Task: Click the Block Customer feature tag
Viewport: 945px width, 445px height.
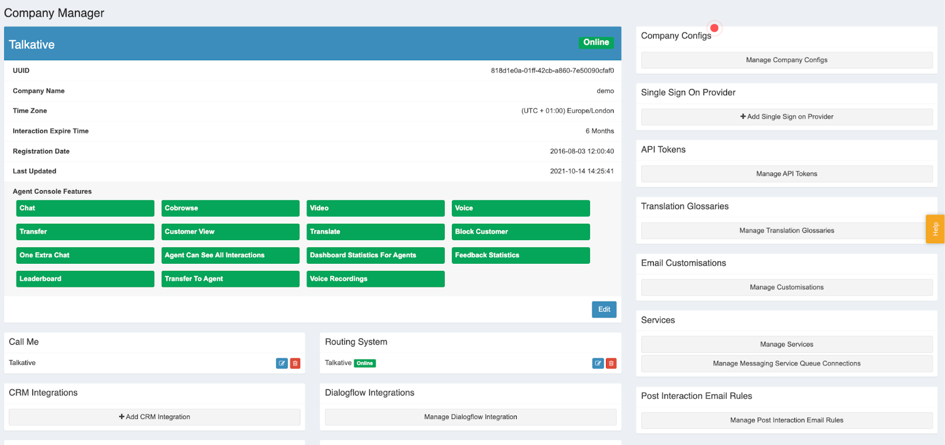Action: [x=521, y=232]
